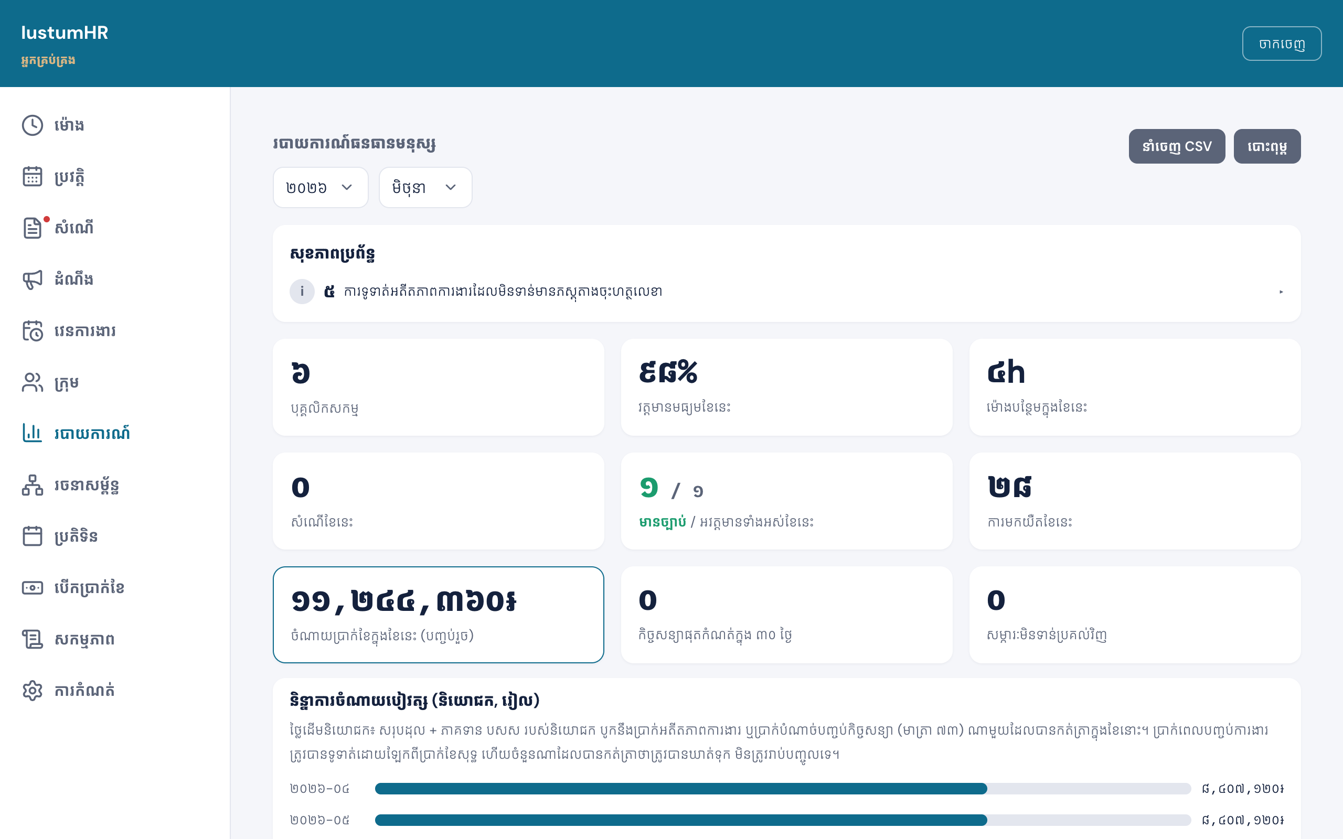Open the requests document icon with red dot
This screenshot has height=839, width=1343.
point(32,228)
